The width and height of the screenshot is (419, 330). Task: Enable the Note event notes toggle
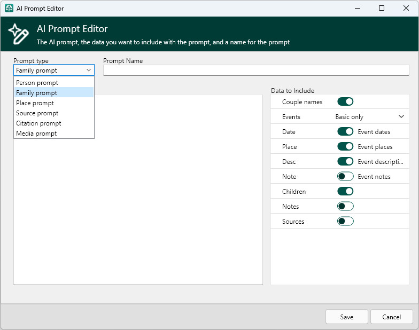pos(345,176)
